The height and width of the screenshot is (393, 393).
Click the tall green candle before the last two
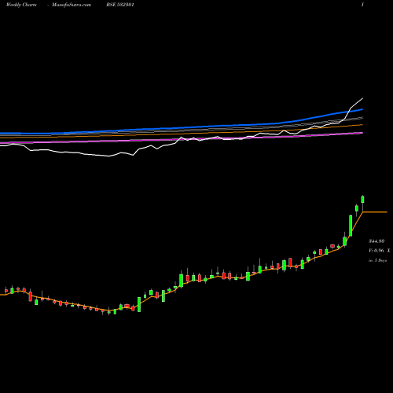[351, 226]
